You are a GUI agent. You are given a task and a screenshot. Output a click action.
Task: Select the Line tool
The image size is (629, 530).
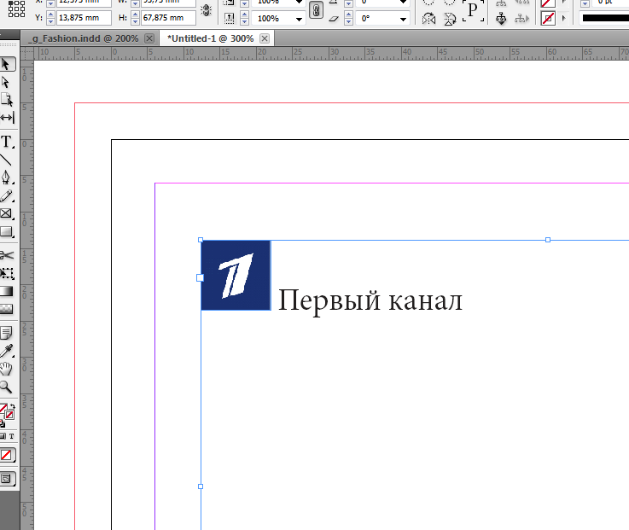[x=6, y=160]
